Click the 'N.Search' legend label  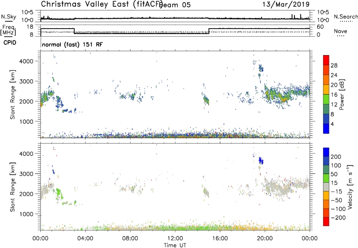345,17
